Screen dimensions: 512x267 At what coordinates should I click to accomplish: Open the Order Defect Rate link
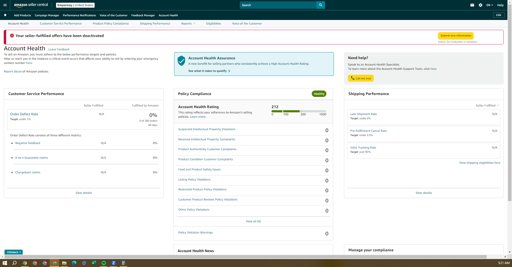pos(24,114)
